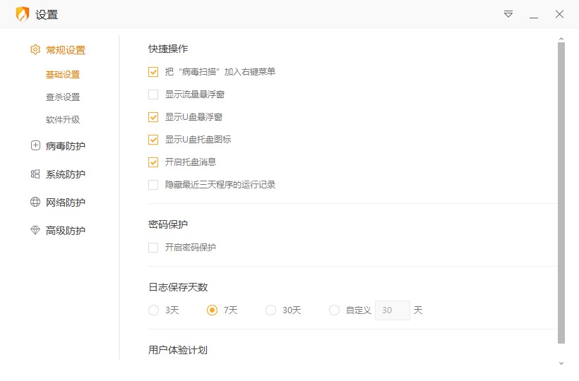
Task: Click the 日志保存天数 section heading
Action: (x=178, y=287)
